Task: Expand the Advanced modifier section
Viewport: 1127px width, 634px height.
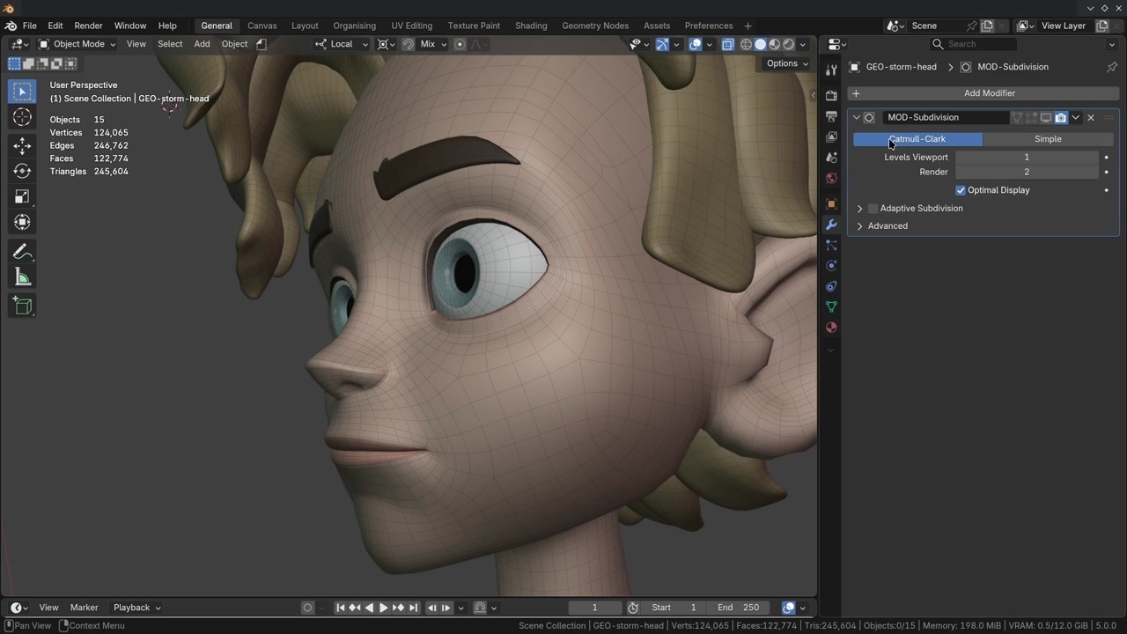Action: (888, 226)
